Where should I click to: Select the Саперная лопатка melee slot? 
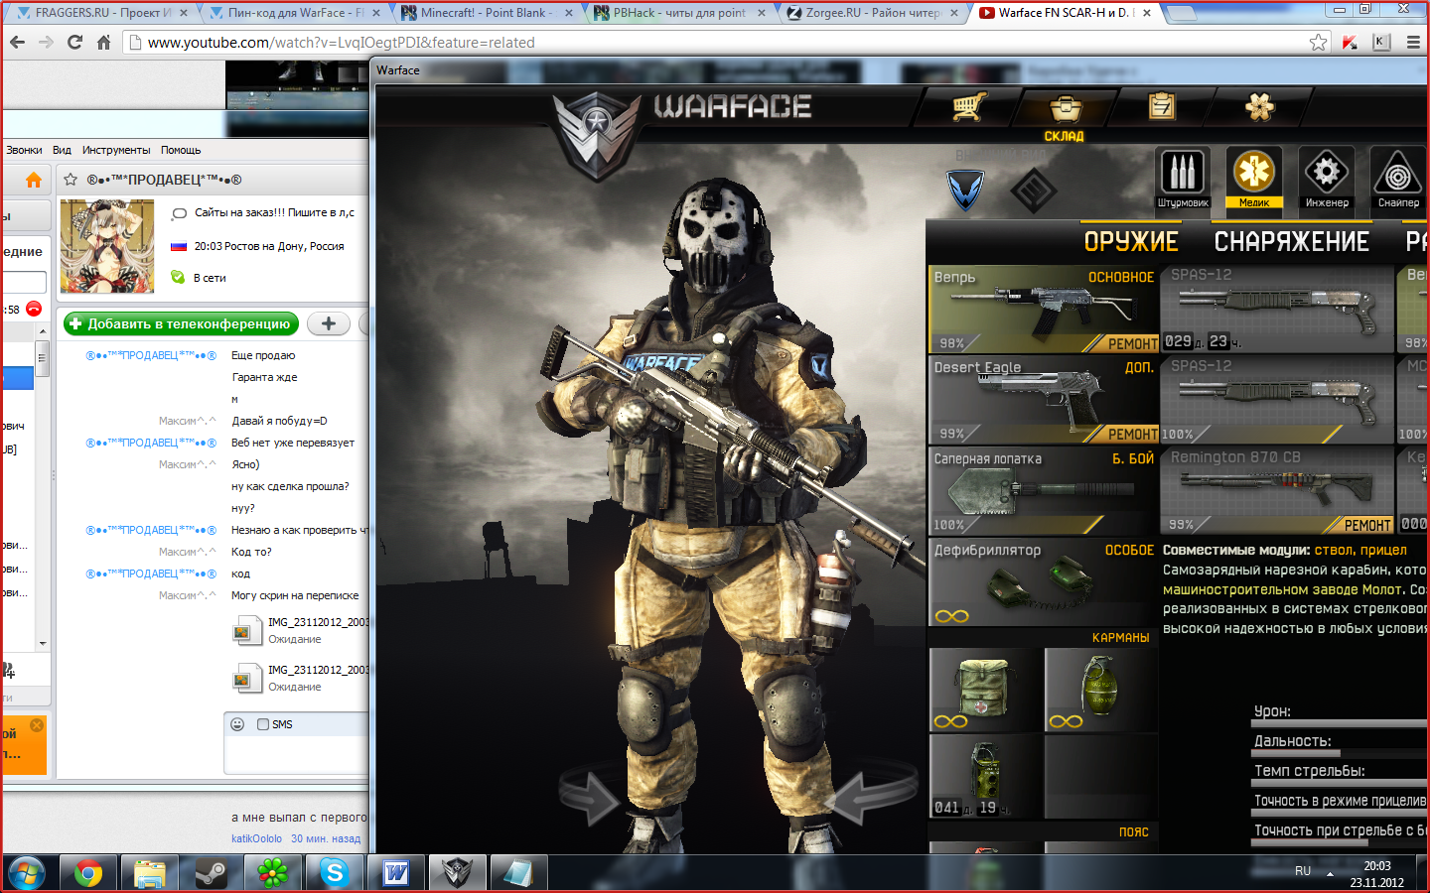coord(1043,491)
